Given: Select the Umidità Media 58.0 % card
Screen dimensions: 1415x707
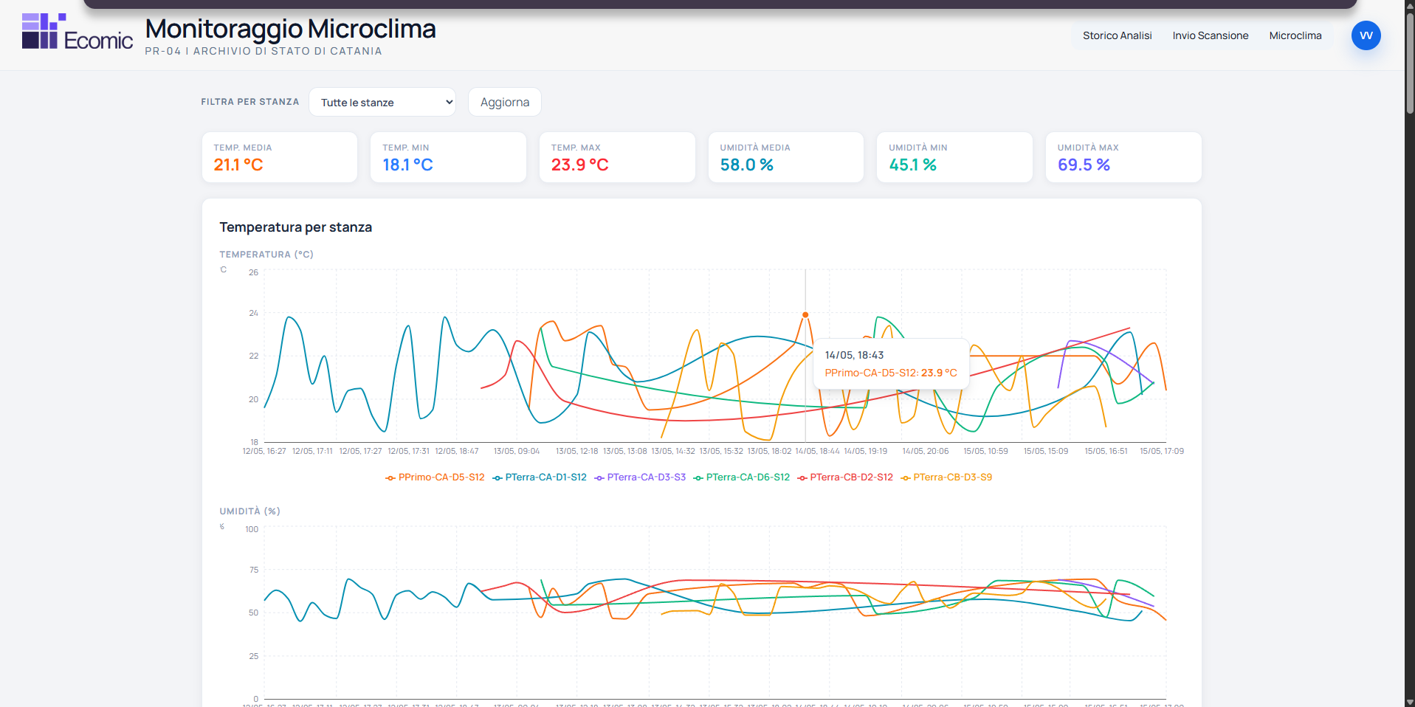Looking at the screenshot, I should click(786, 157).
